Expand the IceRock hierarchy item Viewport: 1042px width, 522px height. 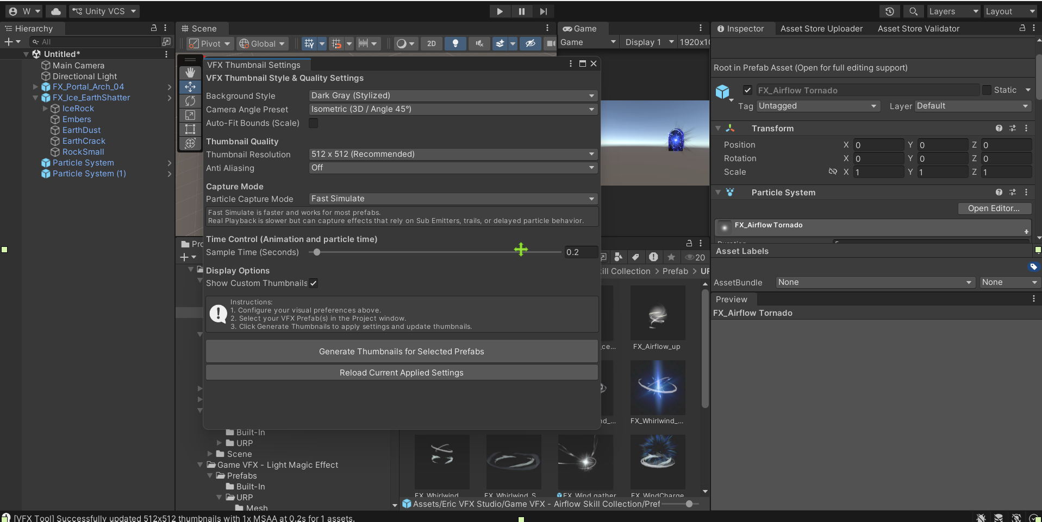click(x=45, y=109)
